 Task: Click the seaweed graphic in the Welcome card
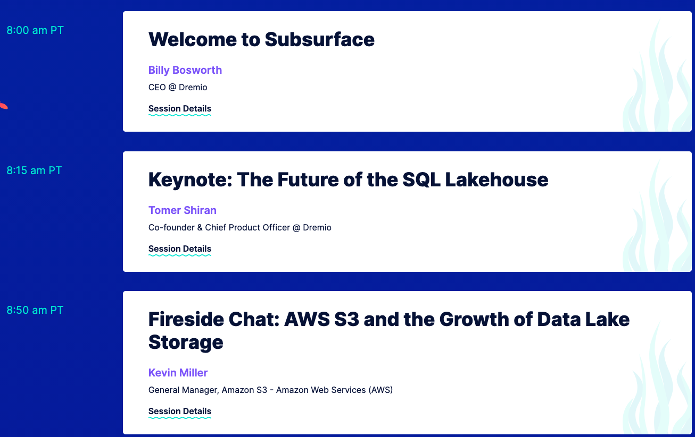pyautogui.click(x=657, y=80)
